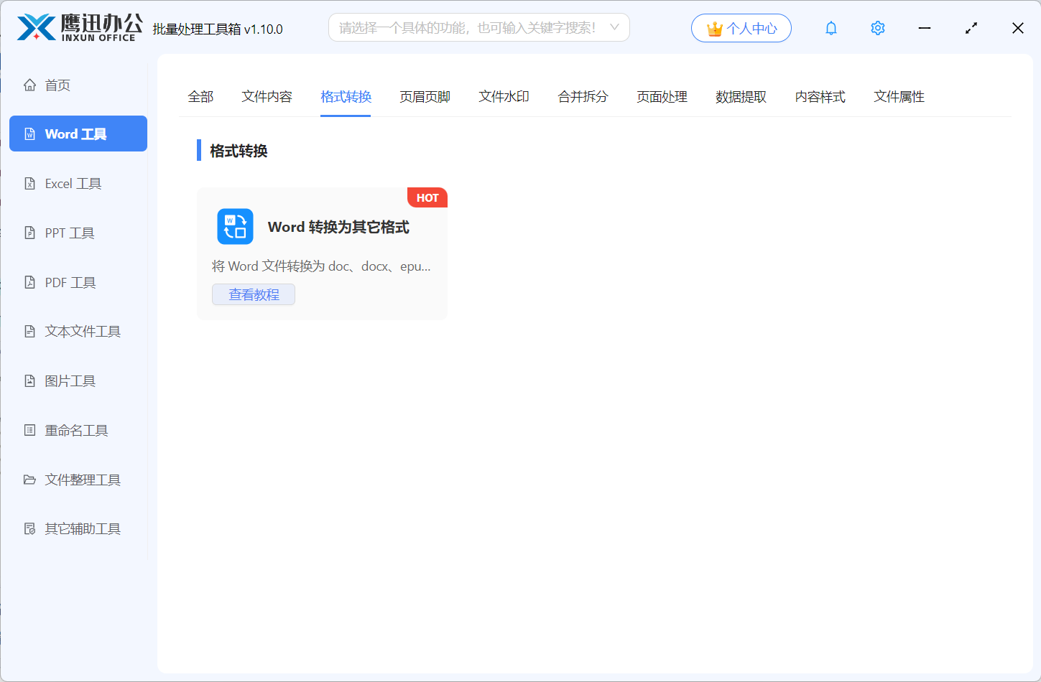Open the 首页 home page from sidebar
Screen dimensions: 1041x682
57,84
